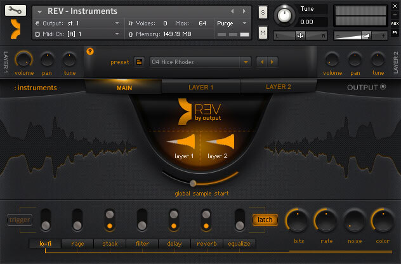The image size is (401, 264).
Task: Expand the Purge menu
Action: click(x=233, y=23)
